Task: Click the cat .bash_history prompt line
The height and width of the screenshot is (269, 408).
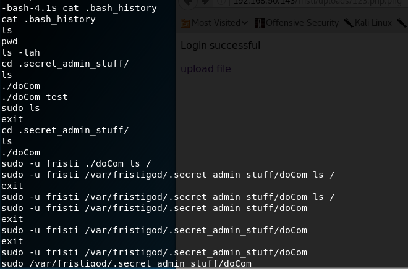Action: point(79,8)
